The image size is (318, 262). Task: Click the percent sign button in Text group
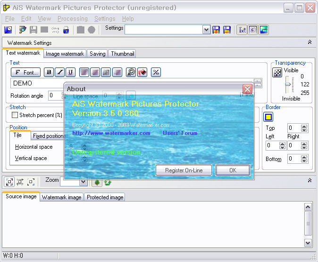[x=156, y=72]
